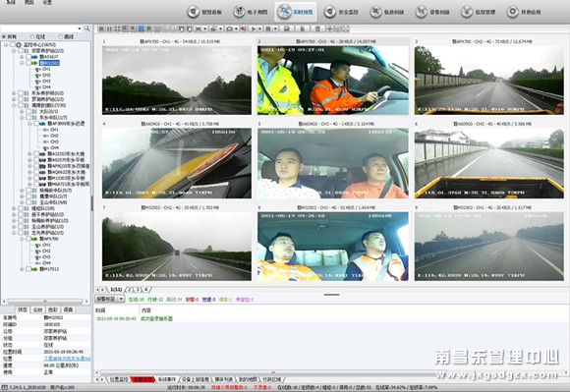Image resolution: width=570 pixels, height=392 pixels.
Task: Open the 报警相关 alarm filter dropdown
Action: (x=110, y=299)
